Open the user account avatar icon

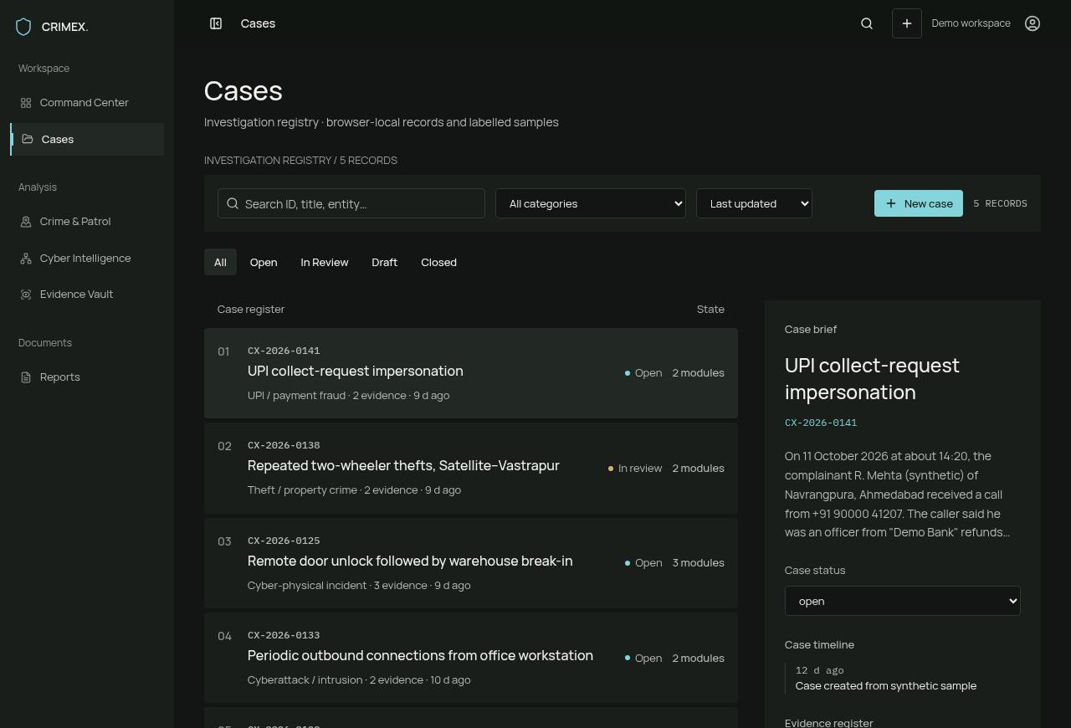[x=1033, y=23]
